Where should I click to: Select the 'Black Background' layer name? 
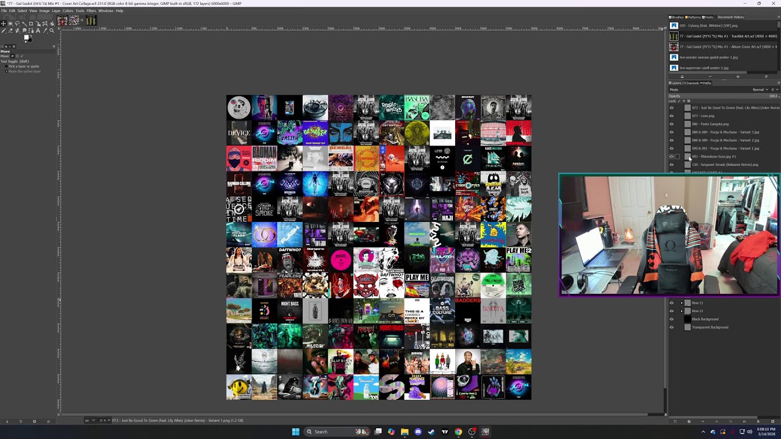click(x=705, y=319)
